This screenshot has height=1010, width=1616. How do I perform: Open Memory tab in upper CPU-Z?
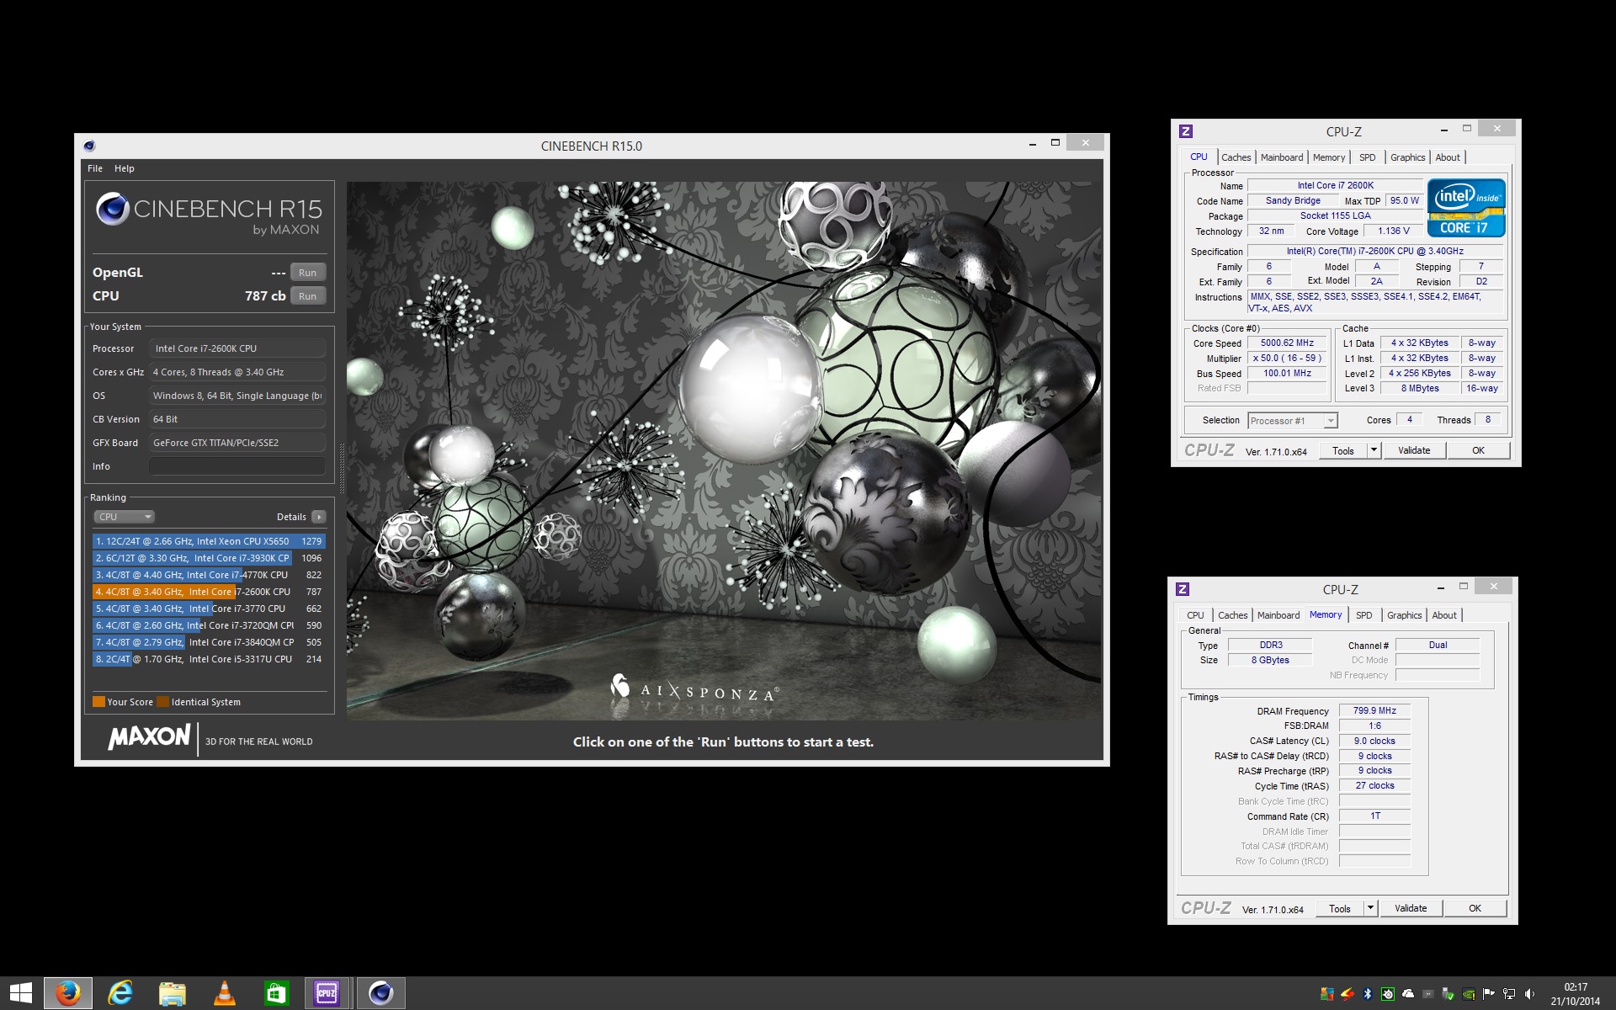pyautogui.click(x=1329, y=157)
